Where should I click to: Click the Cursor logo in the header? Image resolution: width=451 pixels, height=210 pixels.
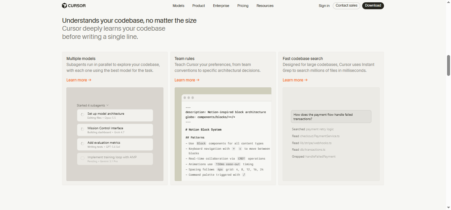click(74, 6)
